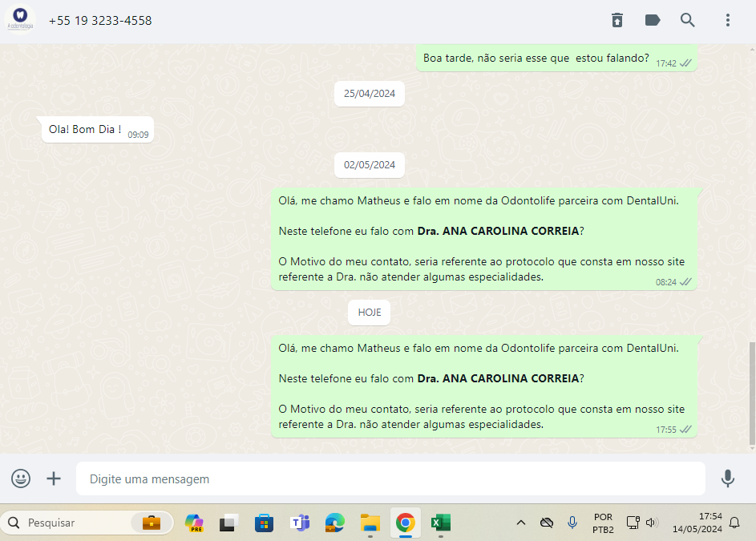Image resolution: width=756 pixels, height=541 pixels.
Task: Open Task View on taskbar
Action: point(229,523)
